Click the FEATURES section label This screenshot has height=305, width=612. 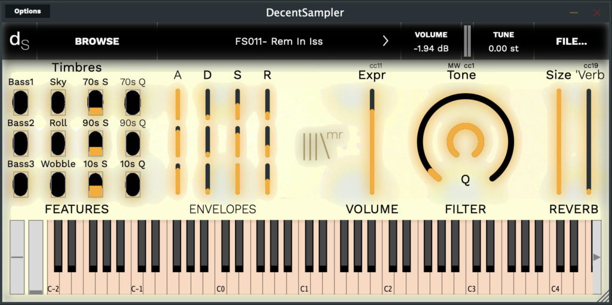pos(77,209)
